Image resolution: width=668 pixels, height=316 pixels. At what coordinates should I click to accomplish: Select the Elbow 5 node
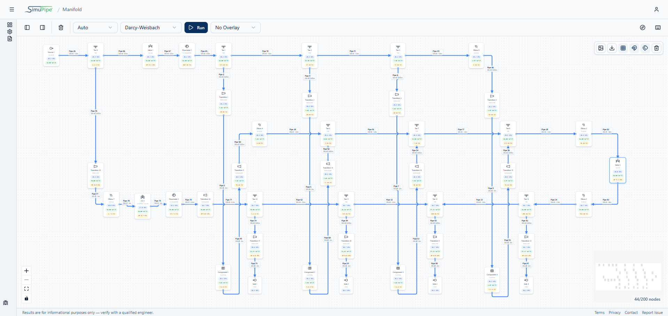(476, 56)
